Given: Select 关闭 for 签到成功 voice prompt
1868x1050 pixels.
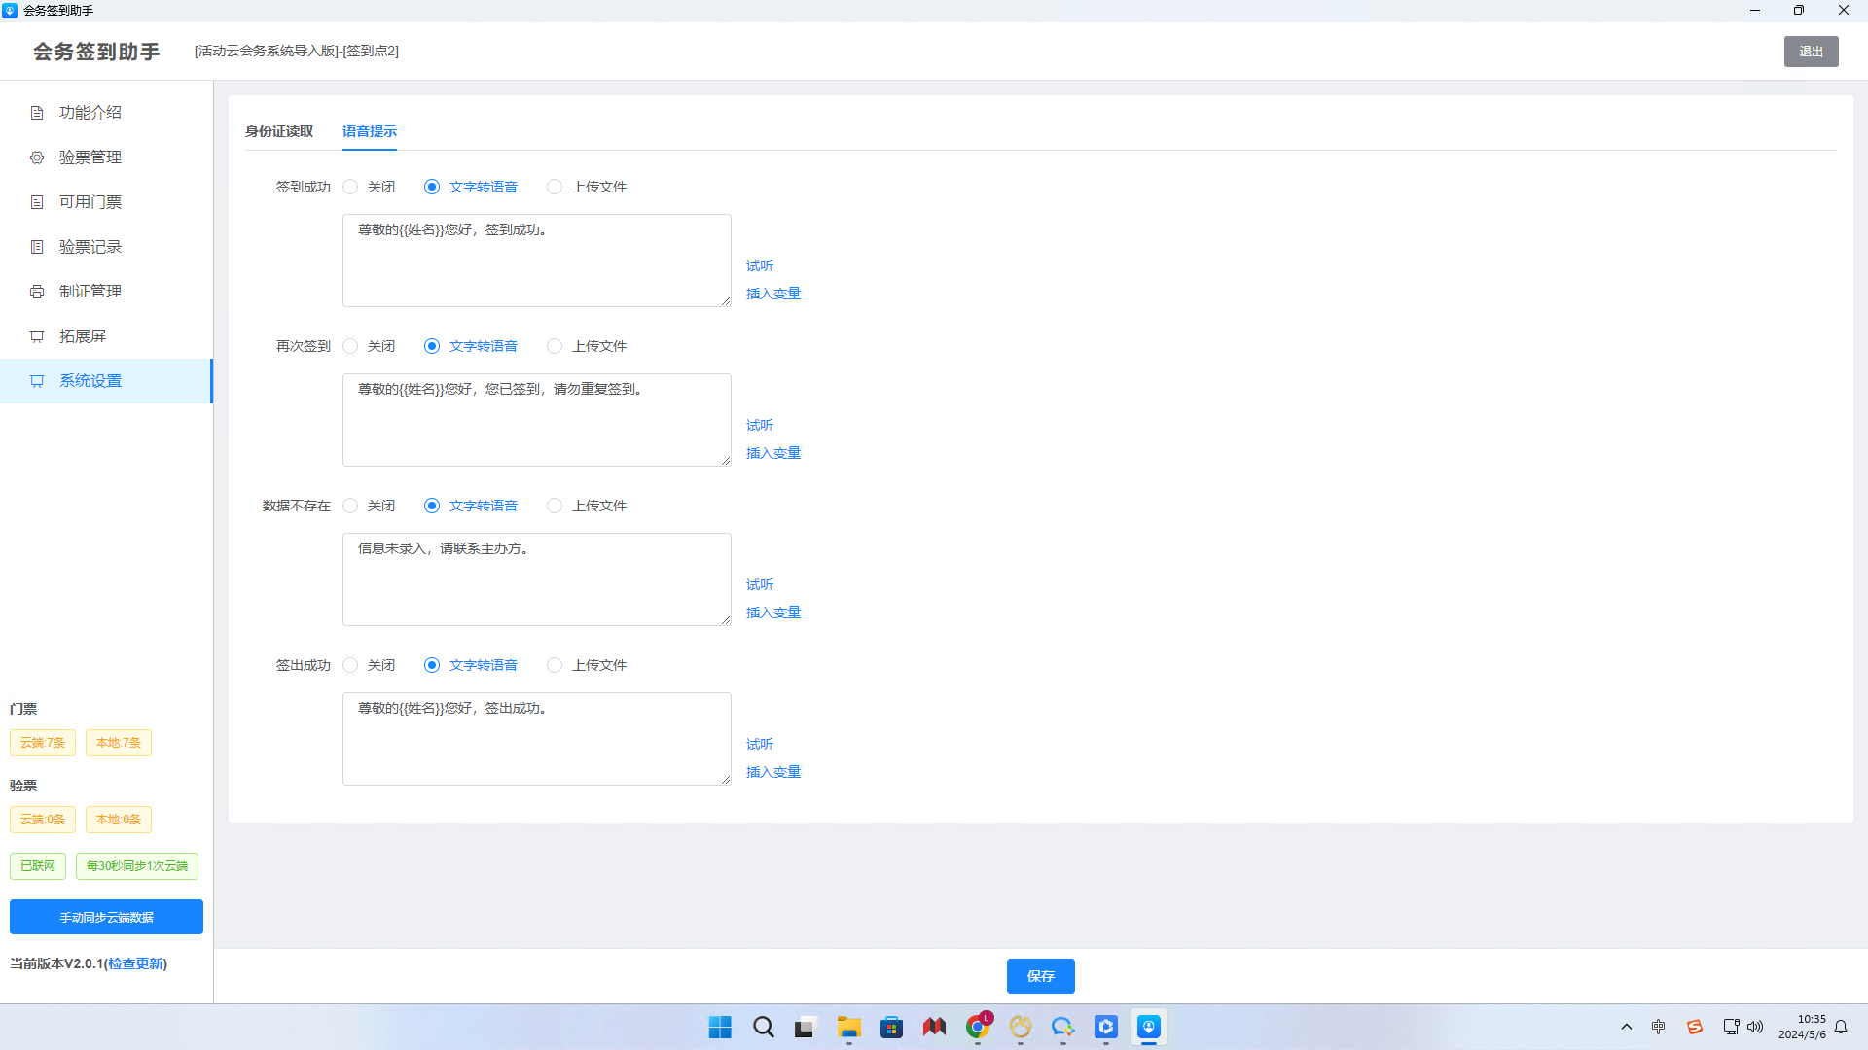Looking at the screenshot, I should [350, 187].
